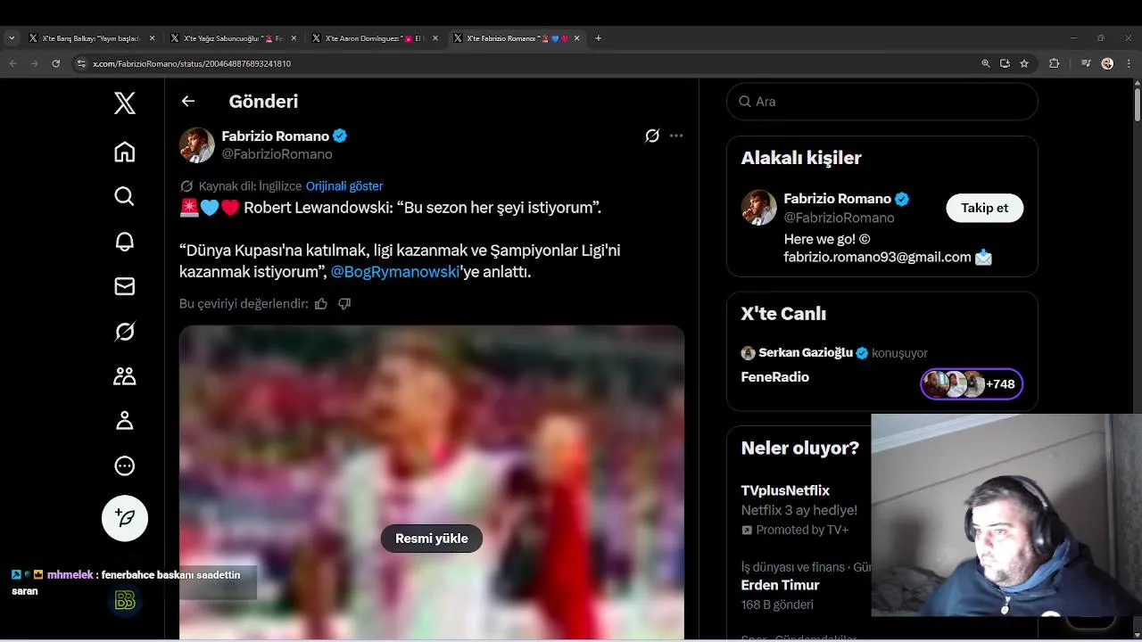Click the Ara search field
The image size is (1142, 642).
click(x=882, y=102)
